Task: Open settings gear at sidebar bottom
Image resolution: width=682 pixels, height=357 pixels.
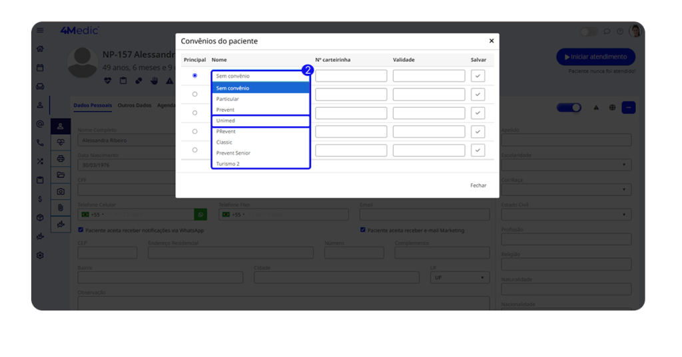Action: [40, 255]
